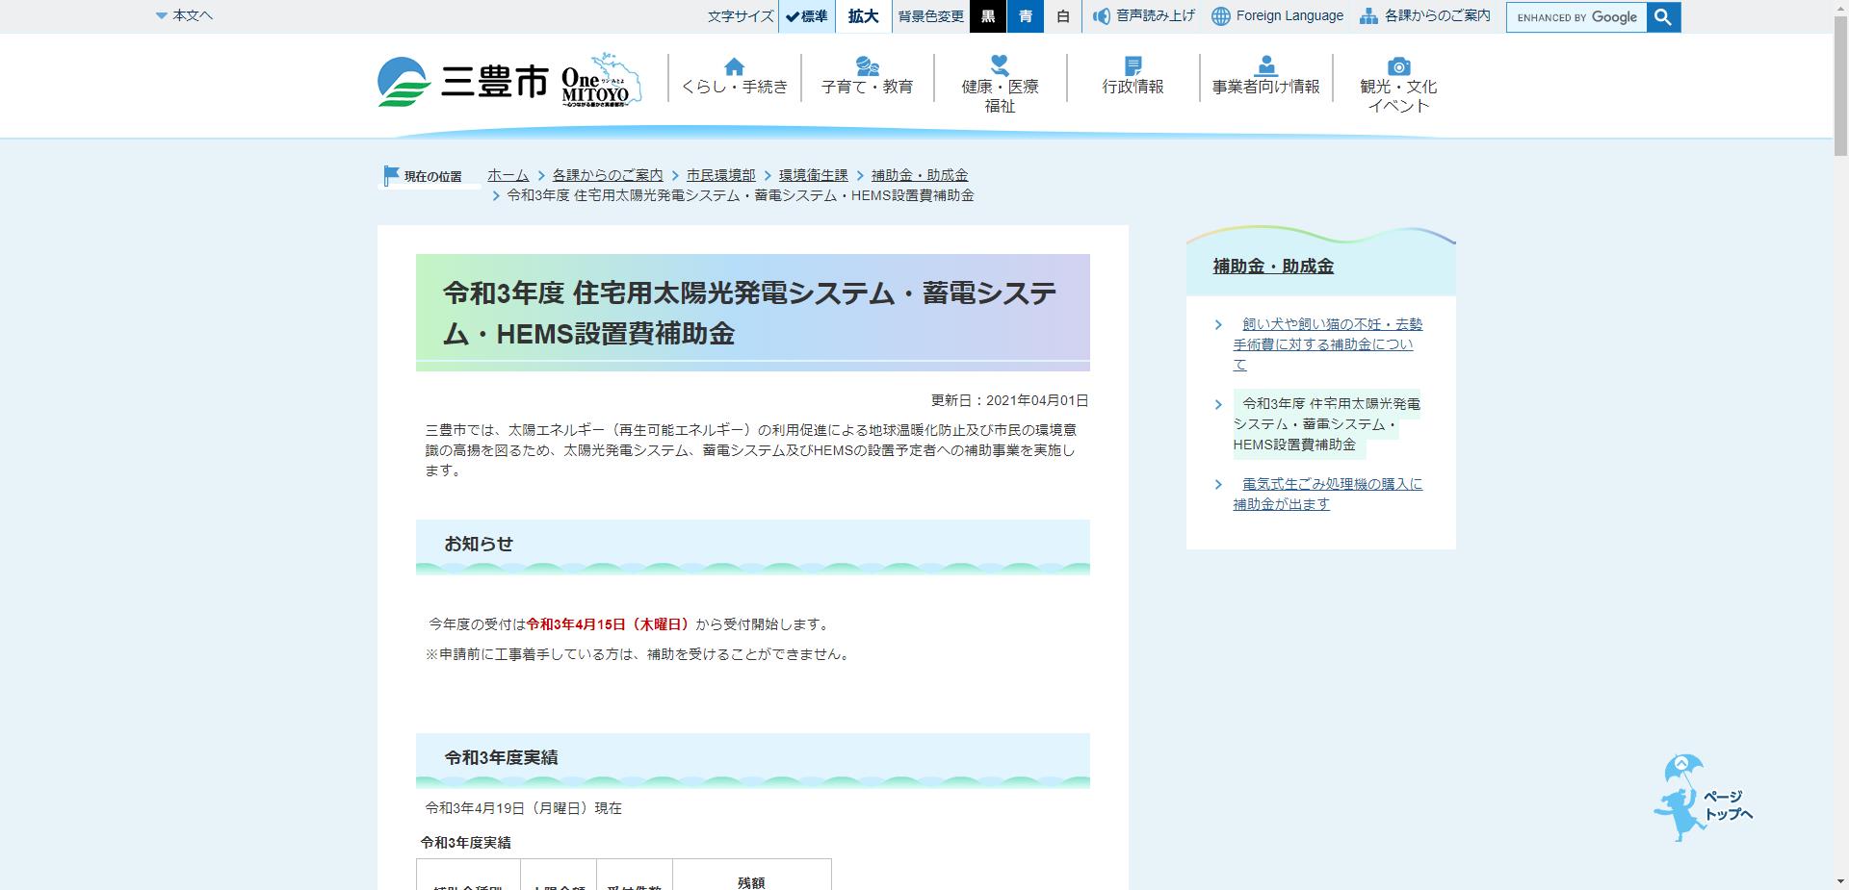
Task: Open 行政情報 via the document icon
Action: click(x=1133, y=65)
